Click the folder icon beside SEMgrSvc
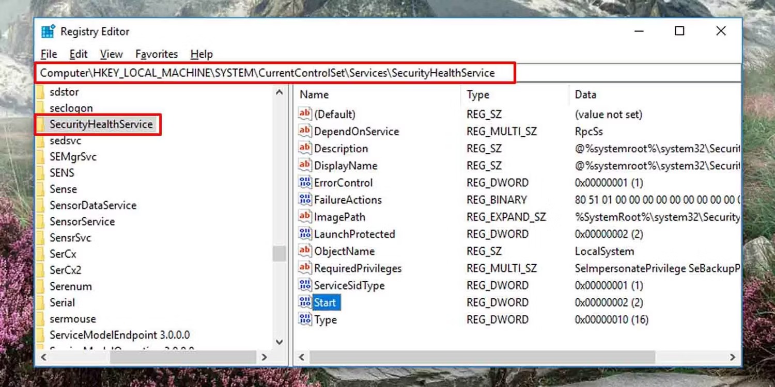The width and height of the screenshot is (775, 387). pos(41,156)
